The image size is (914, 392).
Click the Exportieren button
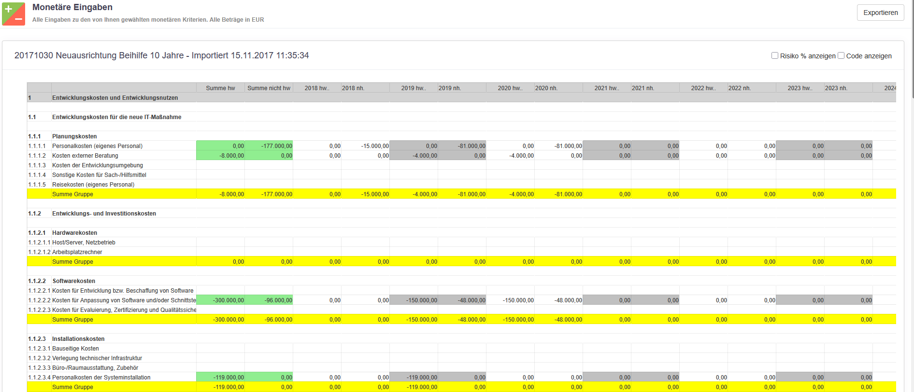pos(880,13)
